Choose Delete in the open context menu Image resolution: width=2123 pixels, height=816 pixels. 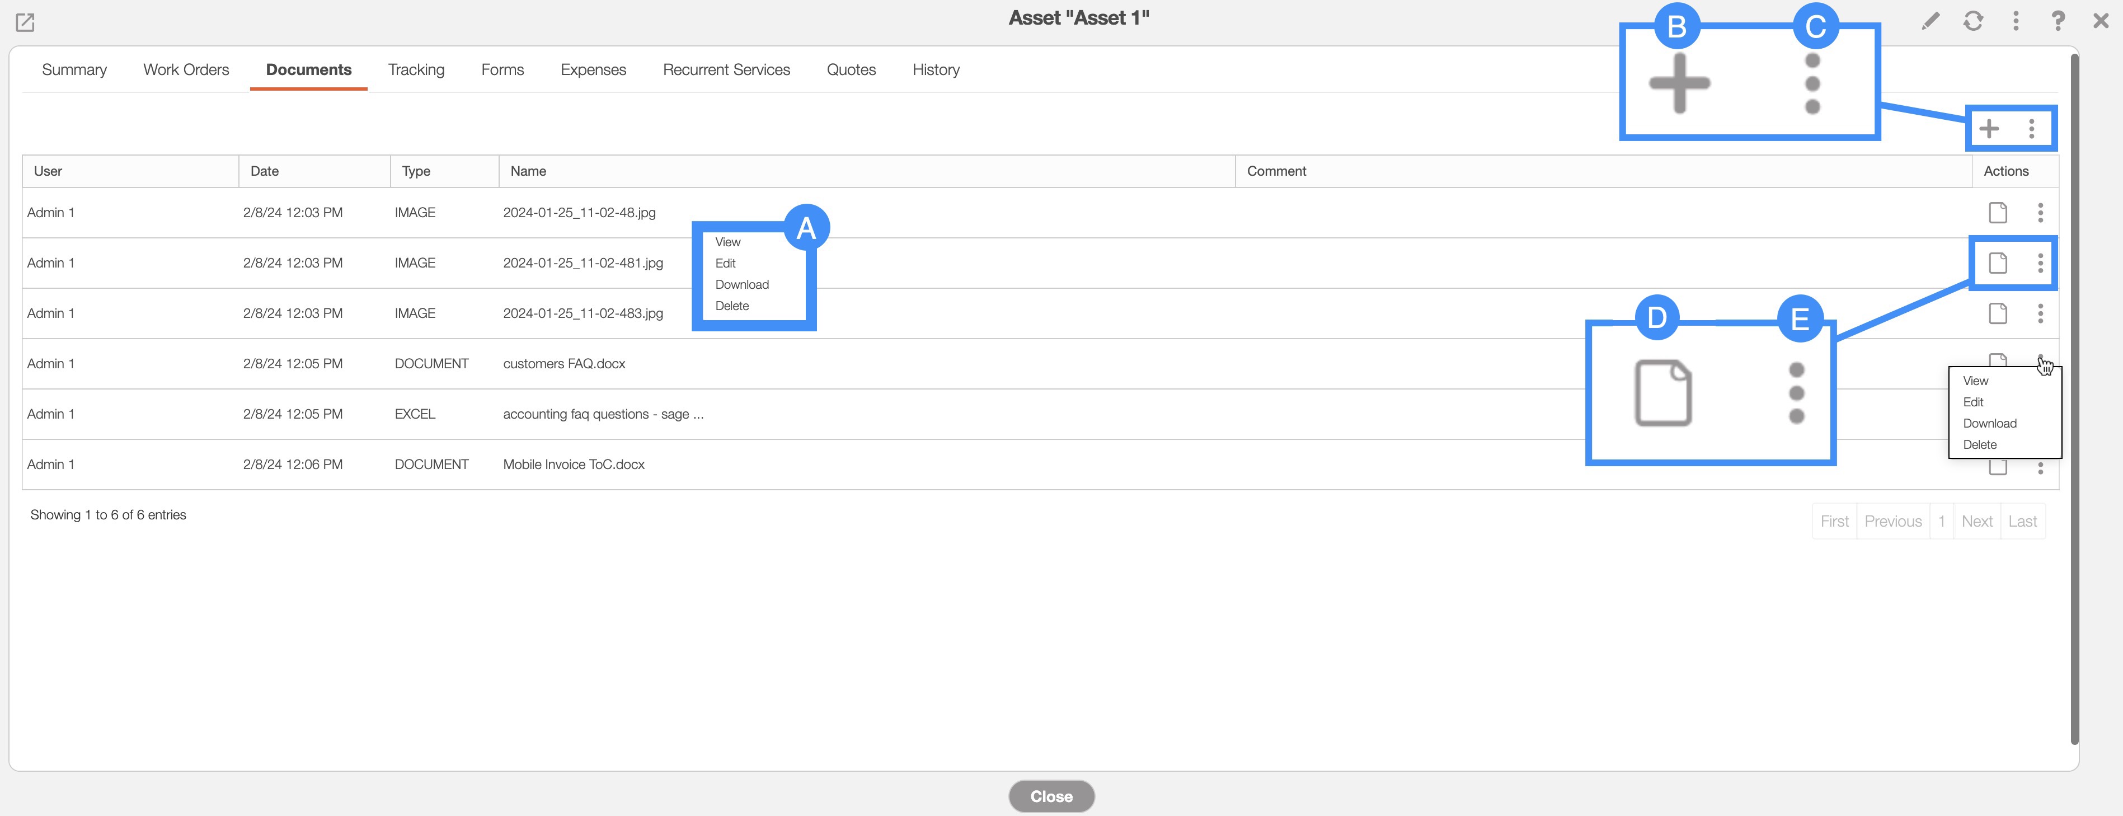tap(1980, 445)
